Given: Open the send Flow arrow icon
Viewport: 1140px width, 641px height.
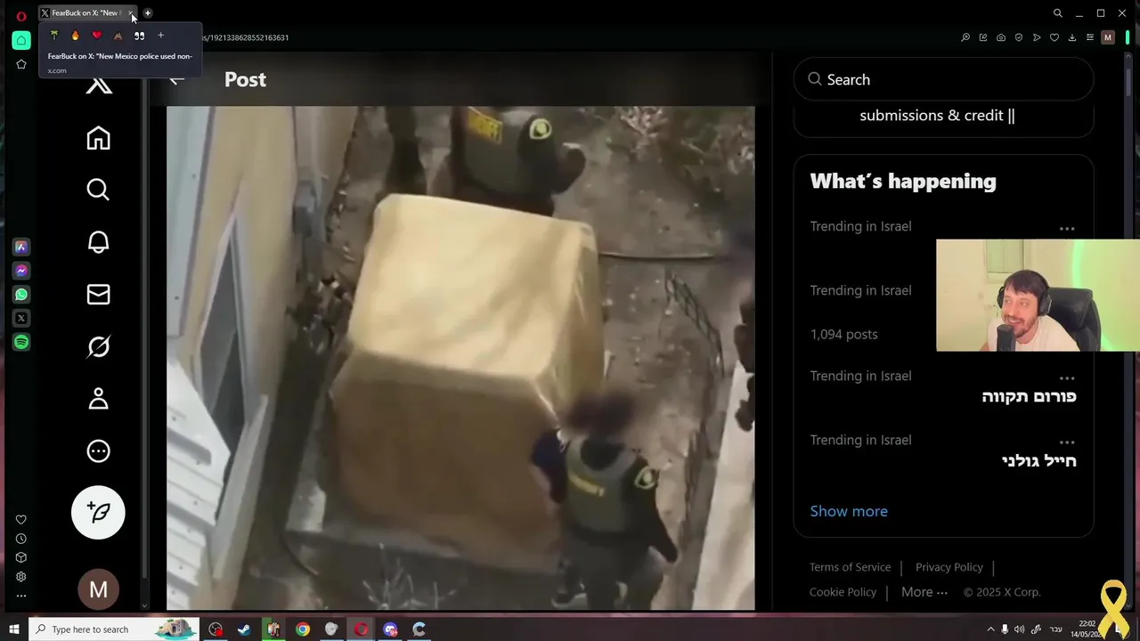Looking at the screenshot, I should click(1037, 37).
